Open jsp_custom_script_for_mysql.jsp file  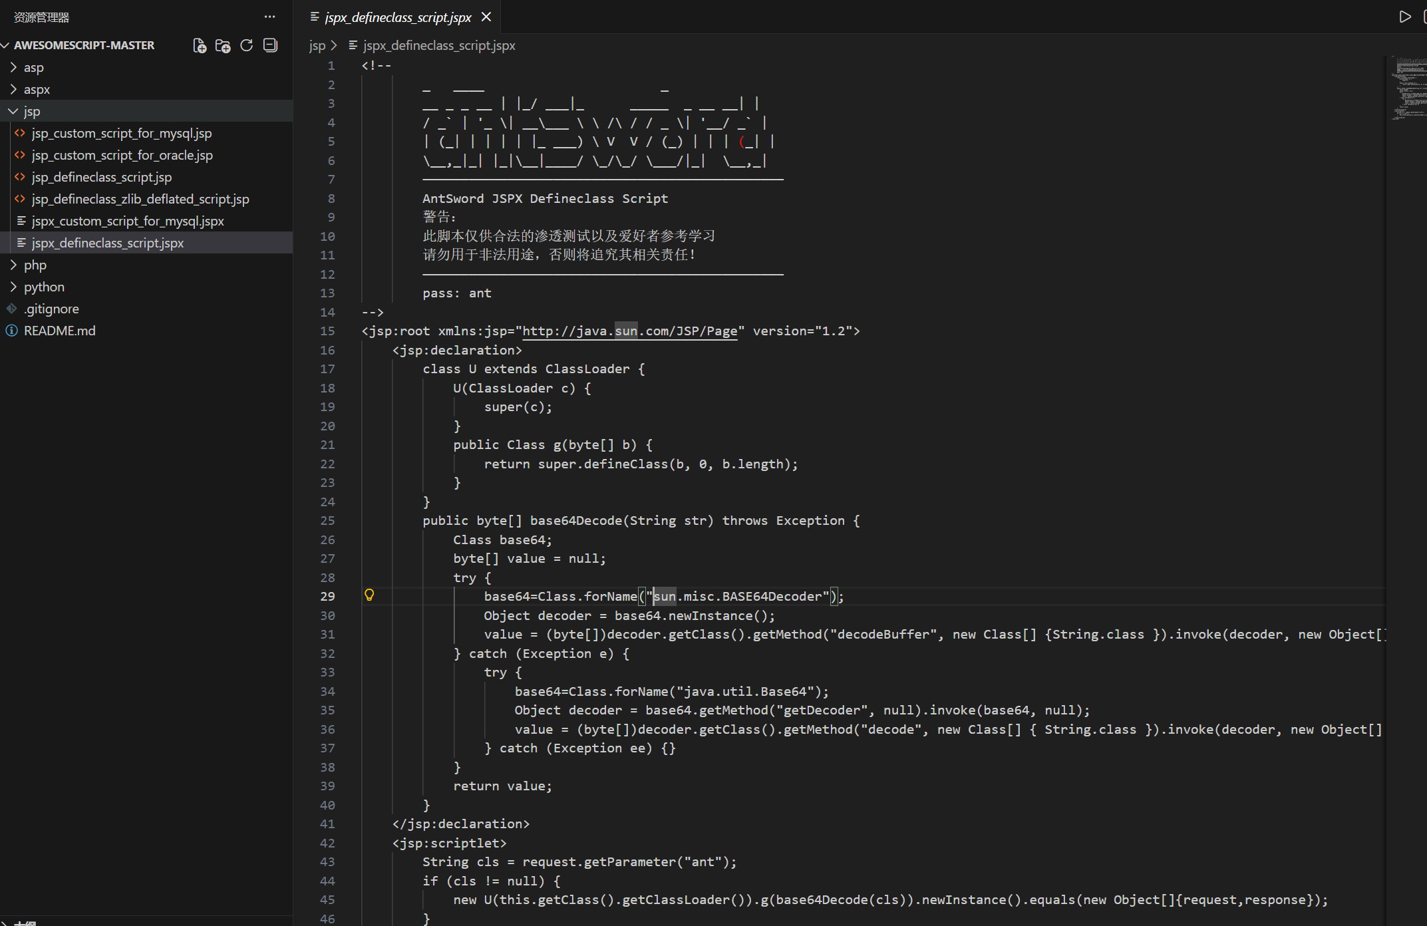pyautogui.click(x=121, y=133)
